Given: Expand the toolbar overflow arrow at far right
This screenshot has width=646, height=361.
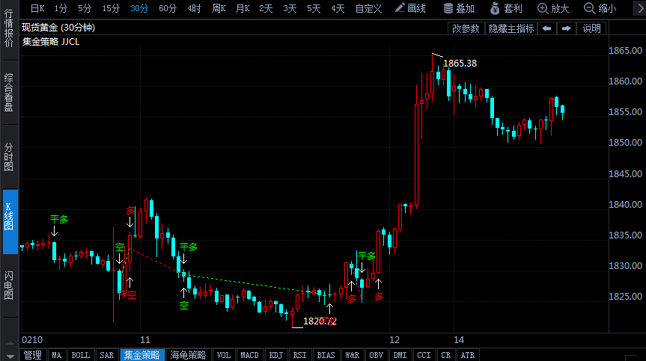Looking at the screenshot, I should (641, 8).
